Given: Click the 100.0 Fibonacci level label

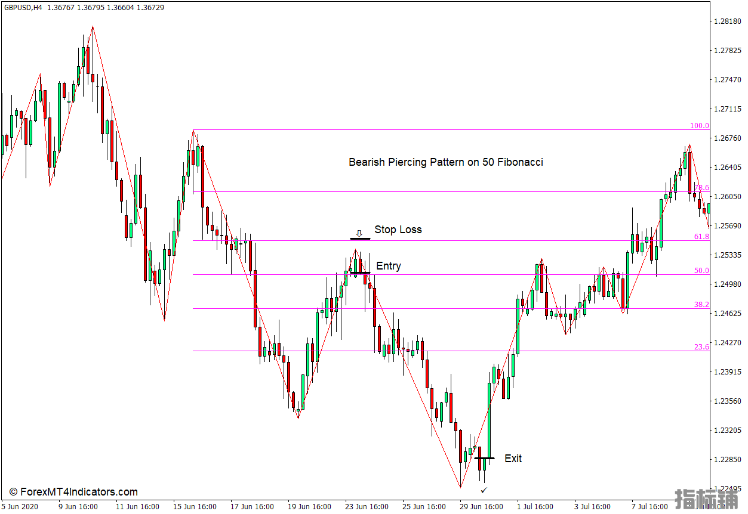Looking at the screenshot, I should point(700,126).
